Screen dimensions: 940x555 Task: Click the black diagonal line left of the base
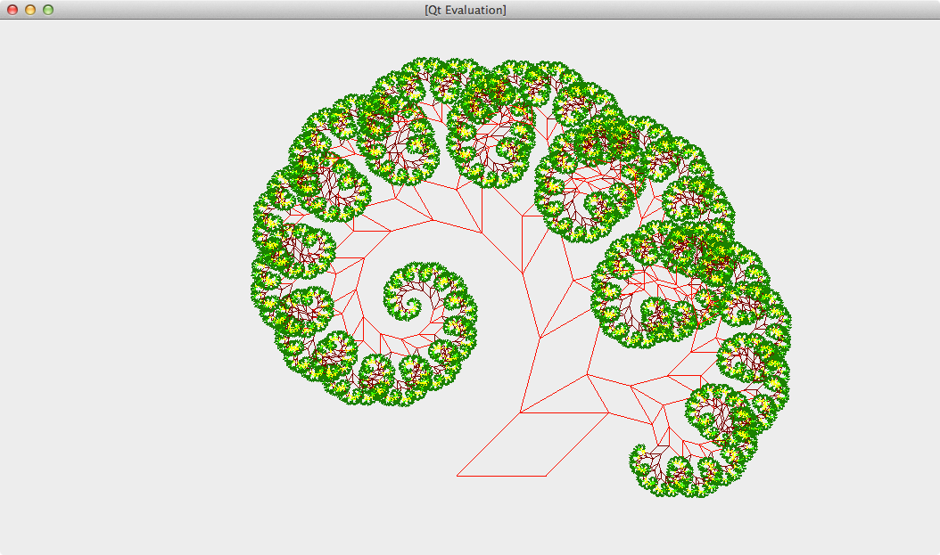tap(488, 445)
